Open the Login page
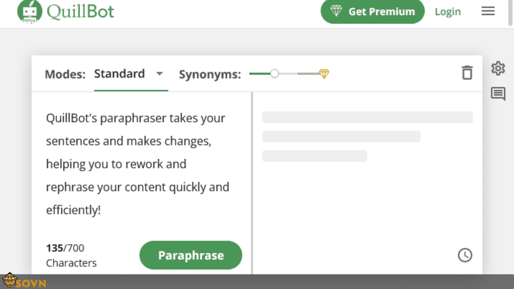Viewport: 514px width, 289px height. tap(447, 12)
